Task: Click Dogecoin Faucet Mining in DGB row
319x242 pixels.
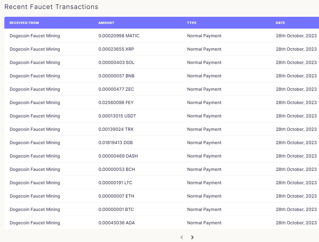Action: click(35, 143)
